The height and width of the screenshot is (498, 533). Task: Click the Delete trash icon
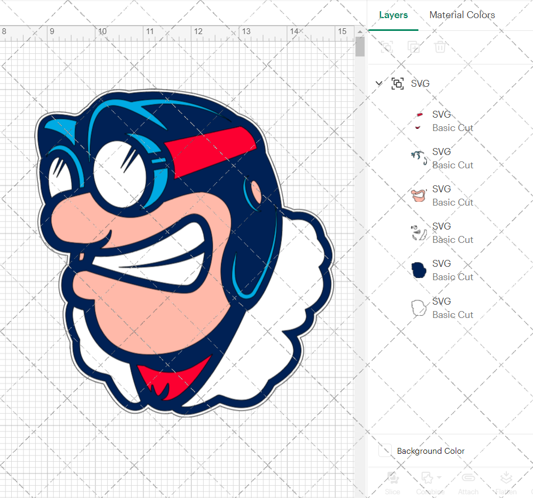440,47
